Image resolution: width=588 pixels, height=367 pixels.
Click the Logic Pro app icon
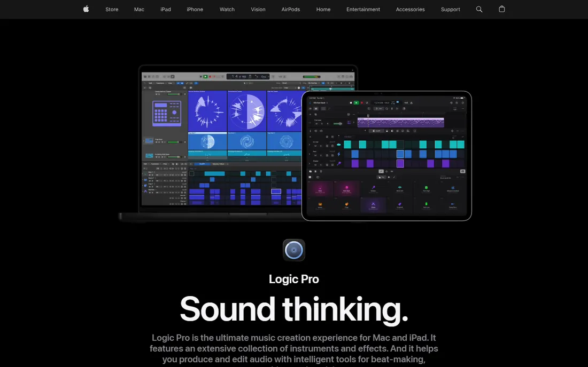pos(294,250)
